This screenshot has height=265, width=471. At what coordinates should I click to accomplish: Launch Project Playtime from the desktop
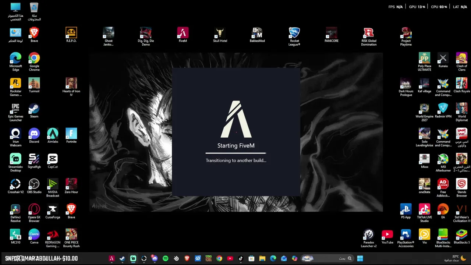pos(406,36)
